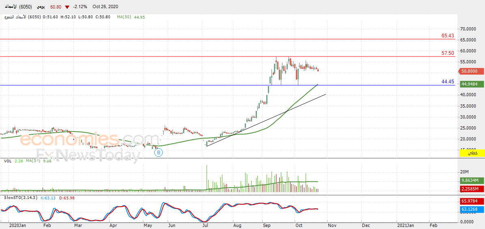
Task: Click the 65.43 resistance level label
Action: (448, 36)
